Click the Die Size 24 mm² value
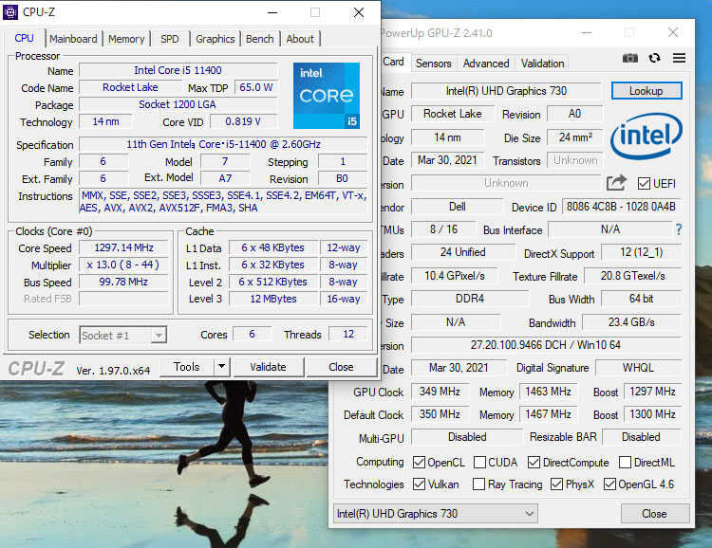Image resolution: width=712 pixels, height=548 pixels. 575,137
